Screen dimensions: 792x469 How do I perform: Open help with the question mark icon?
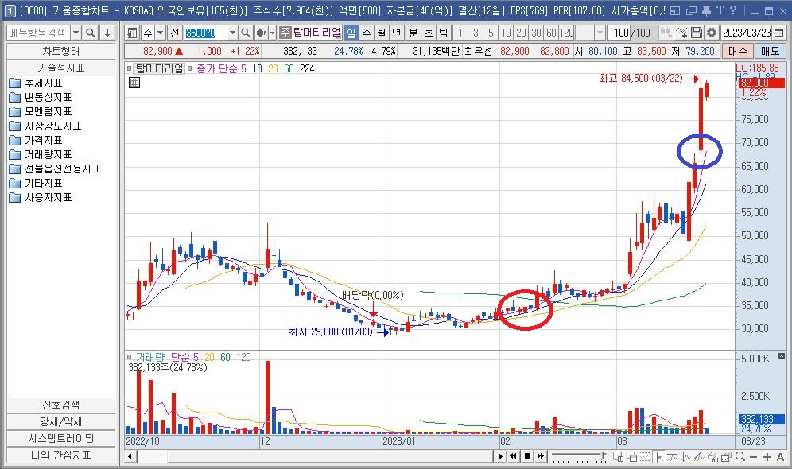(733, 10)
